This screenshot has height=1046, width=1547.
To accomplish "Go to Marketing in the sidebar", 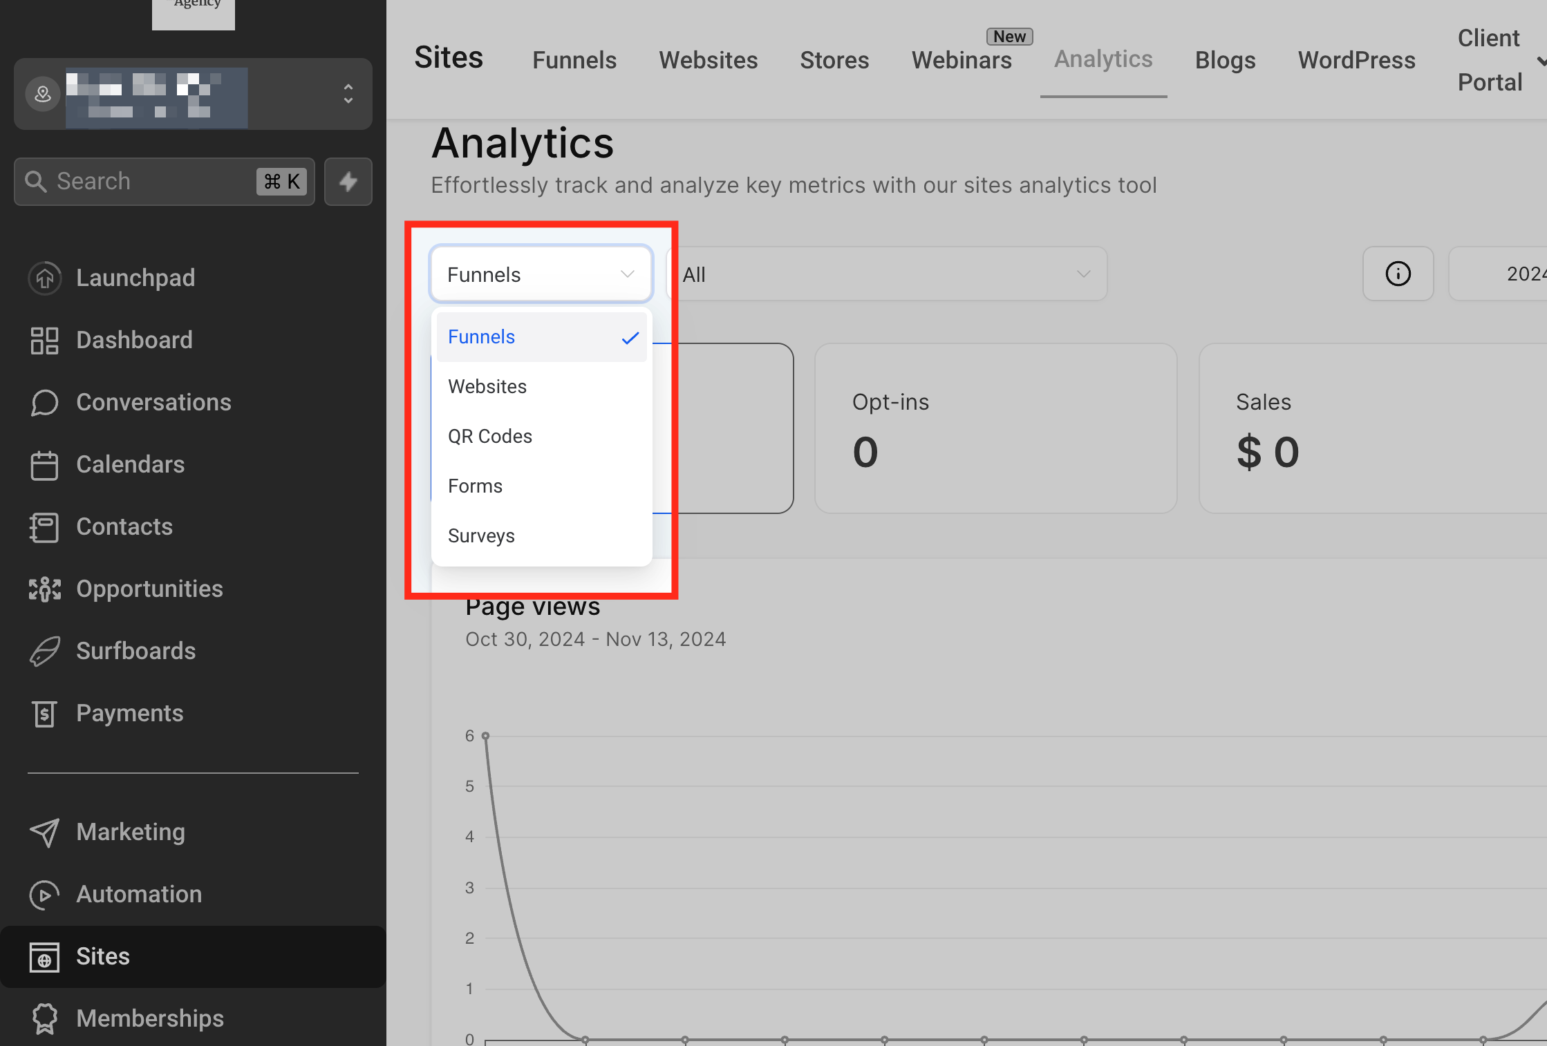I will [131, 832].
